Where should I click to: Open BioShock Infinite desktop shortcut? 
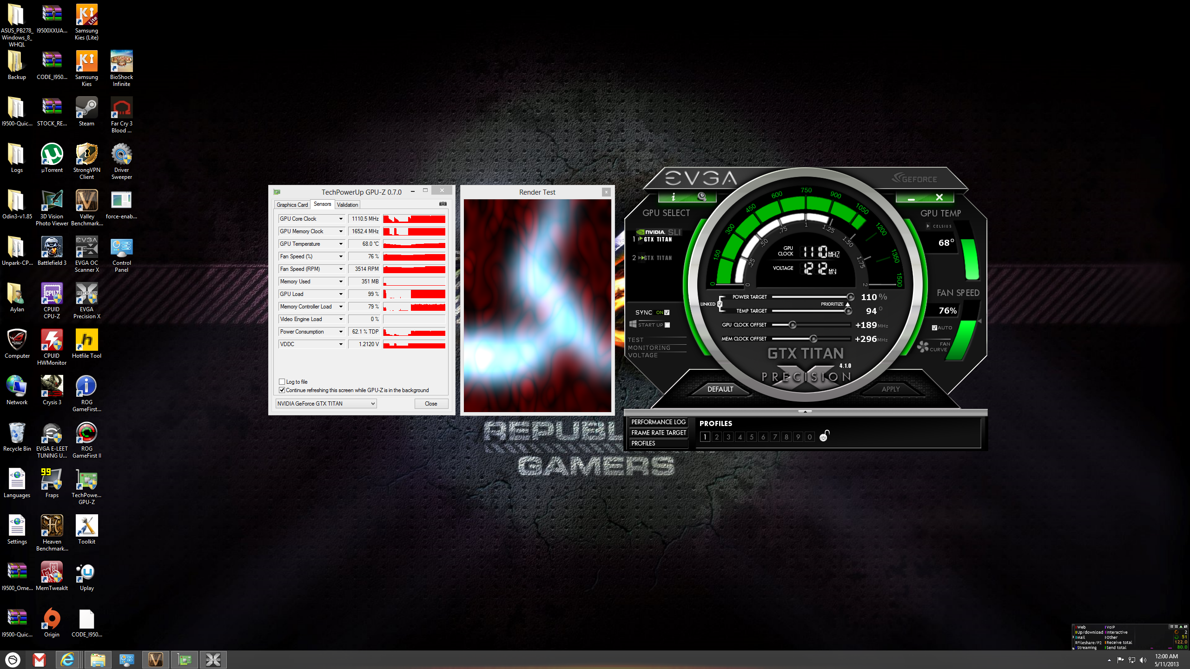coord(121,69)
